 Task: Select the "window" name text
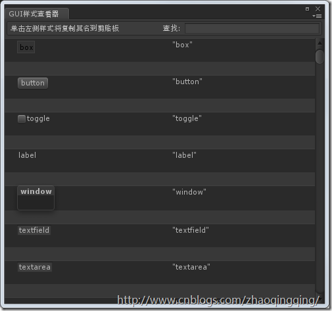click(189, 192)
